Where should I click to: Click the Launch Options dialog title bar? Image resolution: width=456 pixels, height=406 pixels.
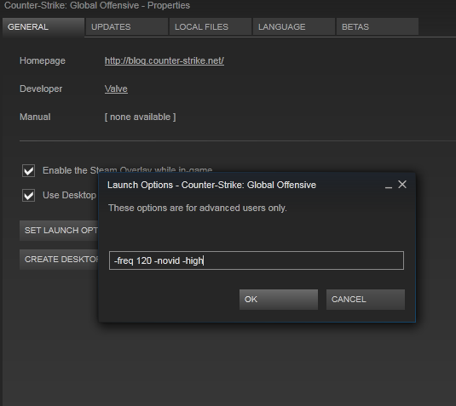pos(211,185)
